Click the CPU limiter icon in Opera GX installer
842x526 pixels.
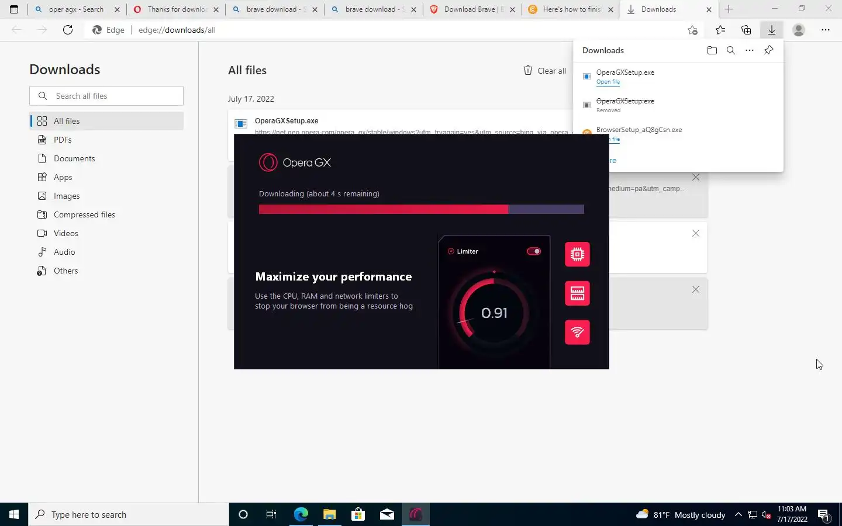pyautogui.click(x=577, y=254)
